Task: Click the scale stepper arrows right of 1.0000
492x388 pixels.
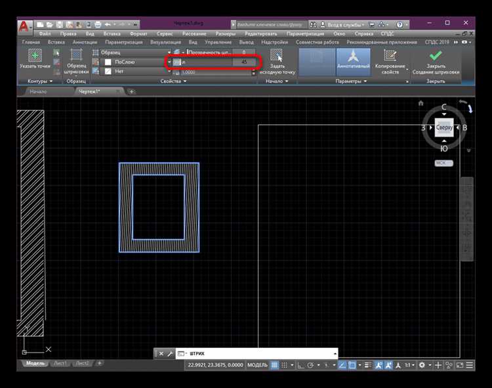Action: coord(253,72)
